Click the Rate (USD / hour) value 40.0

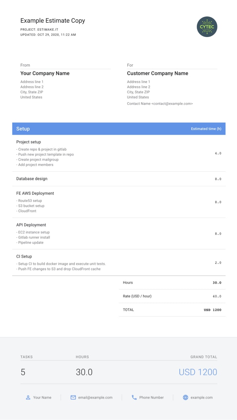pos(217,296)
